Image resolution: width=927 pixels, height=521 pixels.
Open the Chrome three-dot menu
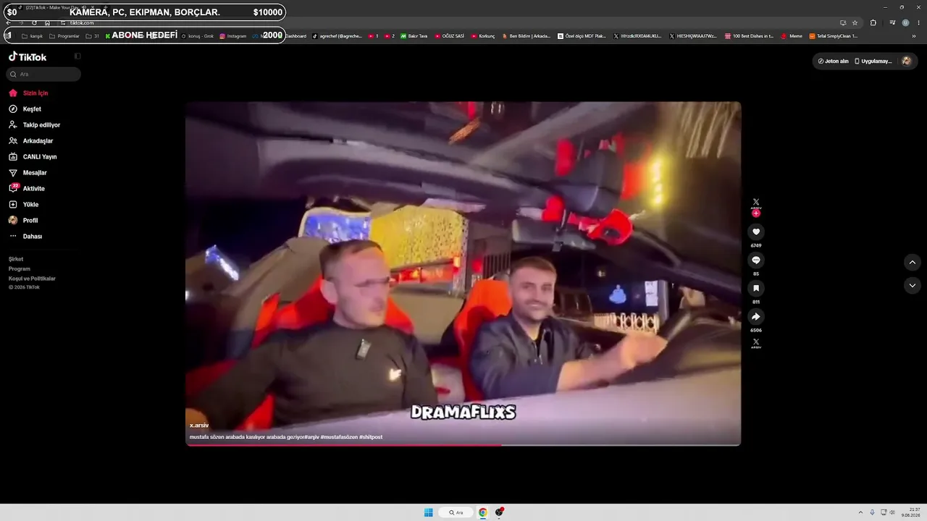tap(918, 23)
